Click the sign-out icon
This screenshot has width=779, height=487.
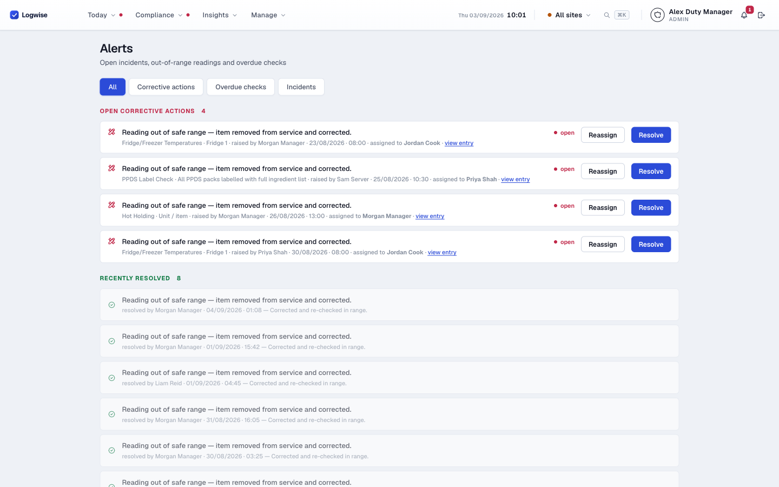761,15
